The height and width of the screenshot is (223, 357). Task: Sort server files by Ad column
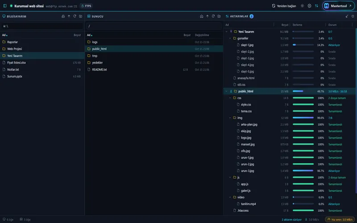click(90, 35)
